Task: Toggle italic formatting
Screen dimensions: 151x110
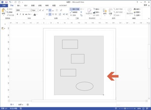Action: pos(20,14)
